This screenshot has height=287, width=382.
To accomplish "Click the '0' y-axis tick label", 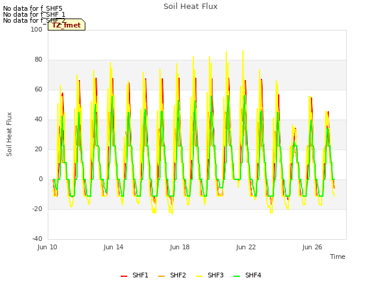I will click(41, 179).
